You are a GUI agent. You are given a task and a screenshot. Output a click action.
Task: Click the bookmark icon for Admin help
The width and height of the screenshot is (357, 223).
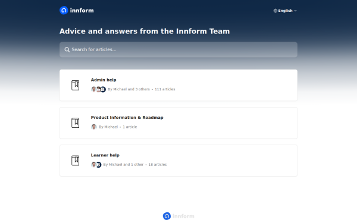point(76,85)
